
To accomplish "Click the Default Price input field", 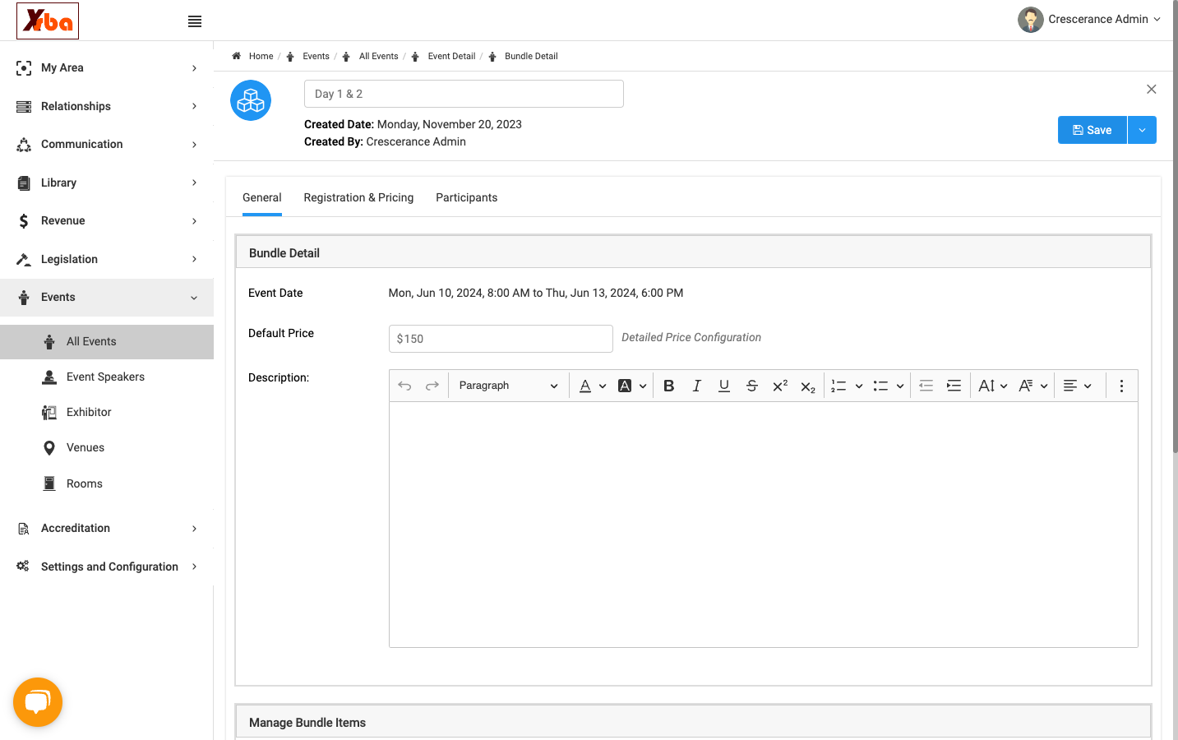I will coord(501,339).
